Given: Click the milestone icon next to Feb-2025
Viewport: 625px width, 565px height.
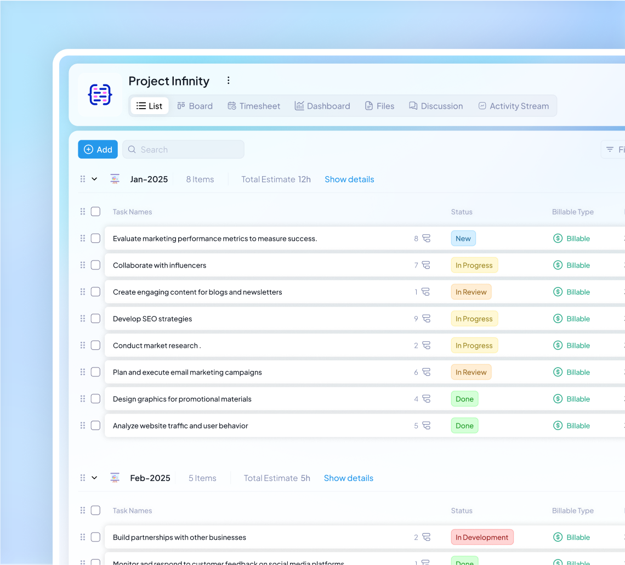Looking at the screenshot, I should pyautogui.click(x=115, y=478).
